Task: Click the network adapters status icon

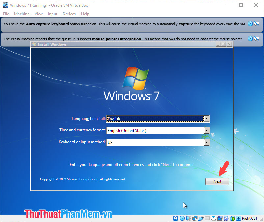Action: point(194,218)
